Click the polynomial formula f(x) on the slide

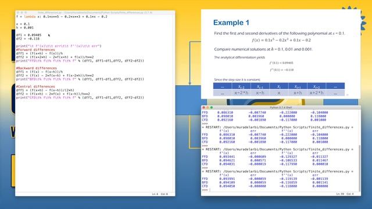281,40
